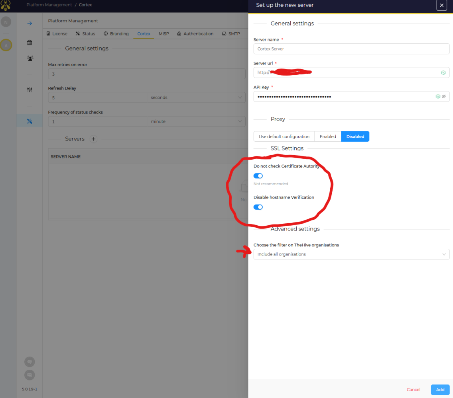This screenshot has height=398, width=453.
Task: Click the Cortex brain status icon
Action: pyautogui.click(x=30, y=362)
